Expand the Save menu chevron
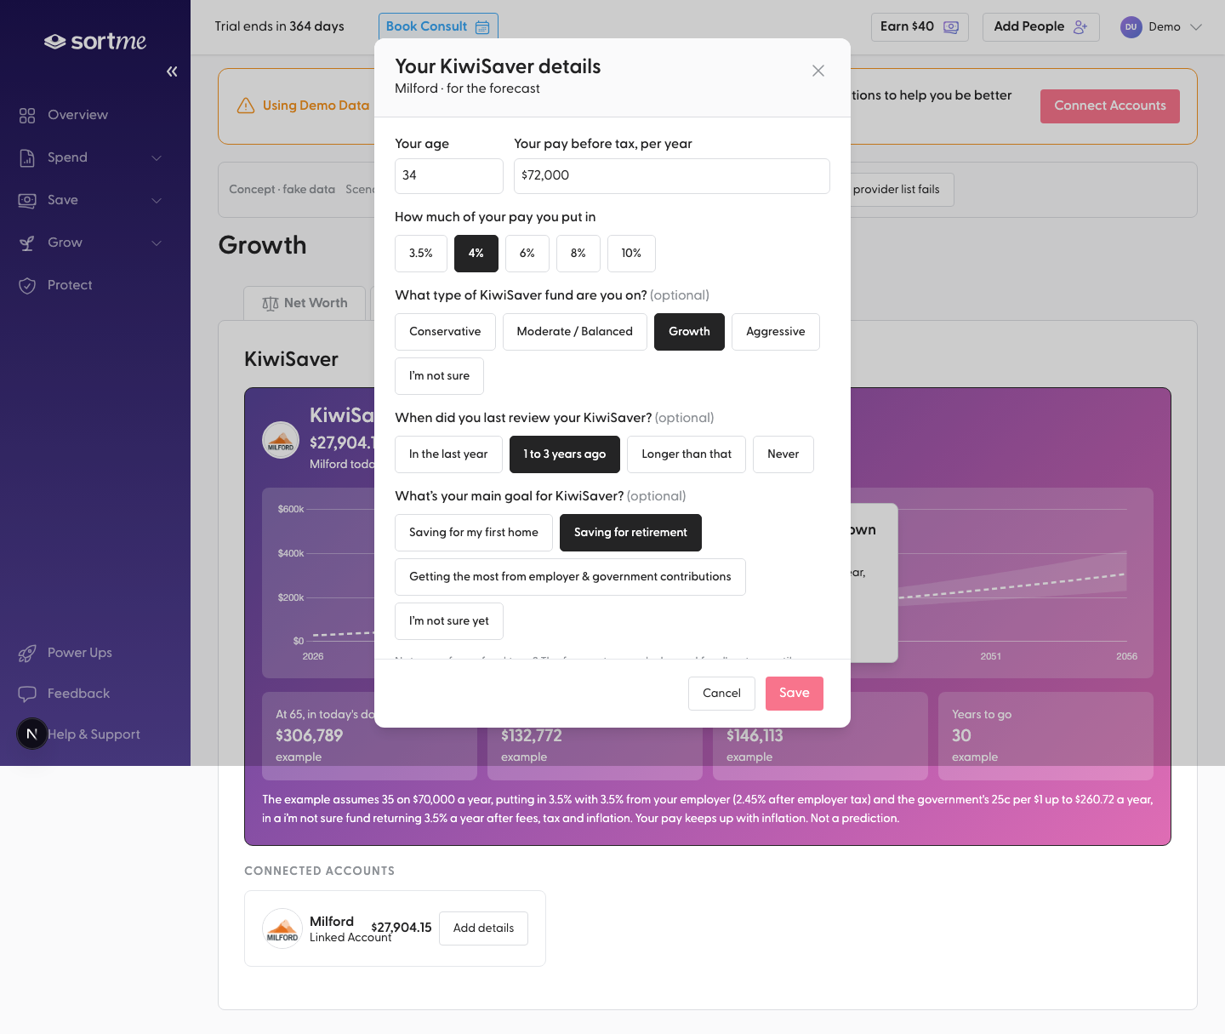 coord(157,201)
